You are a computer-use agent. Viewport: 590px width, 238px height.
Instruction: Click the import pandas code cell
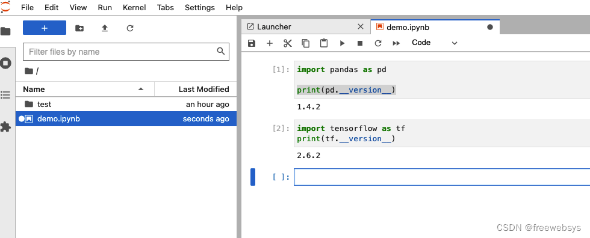pyautogui.click(x=442, y=79)
